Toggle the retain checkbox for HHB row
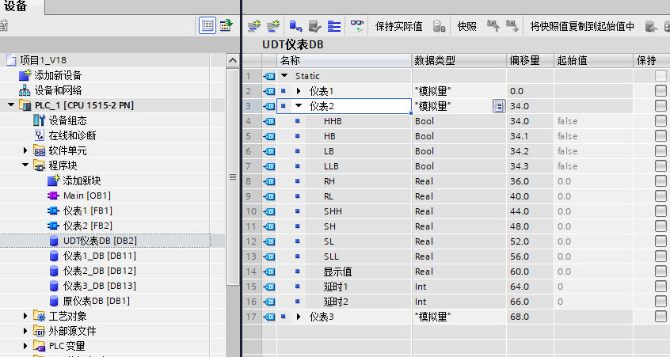This screenshot has height=357, width=670. coord(660,121)
